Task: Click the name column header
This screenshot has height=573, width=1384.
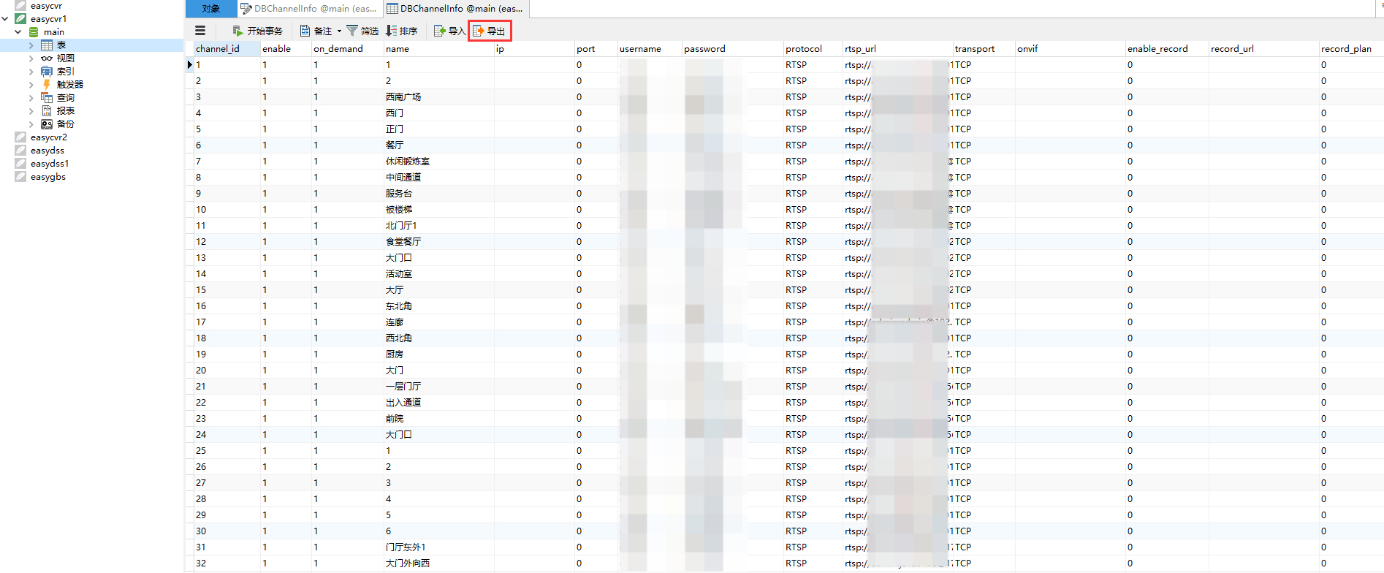Action: point(439,49)
